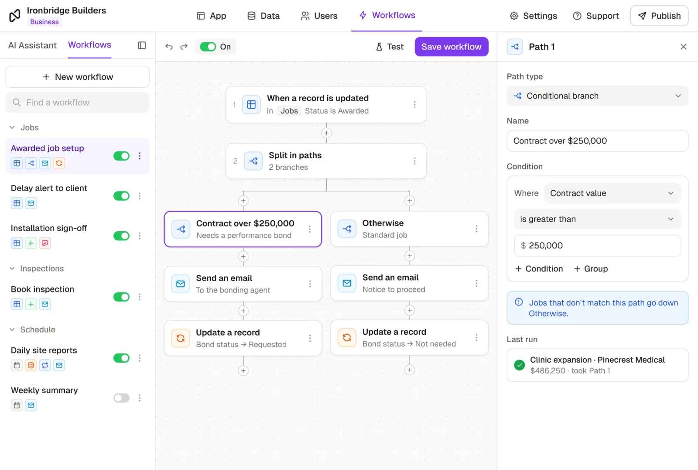The width and height of the screenshot is (698, 470).
Task: Click the undo arrow icon
Action: [x=169, y=47]
